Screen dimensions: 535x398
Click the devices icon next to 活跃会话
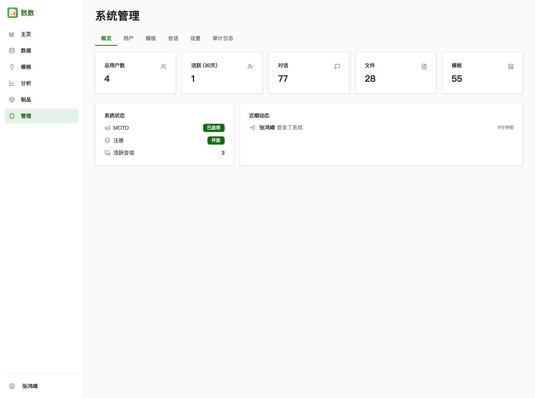(x=107, y=153)
